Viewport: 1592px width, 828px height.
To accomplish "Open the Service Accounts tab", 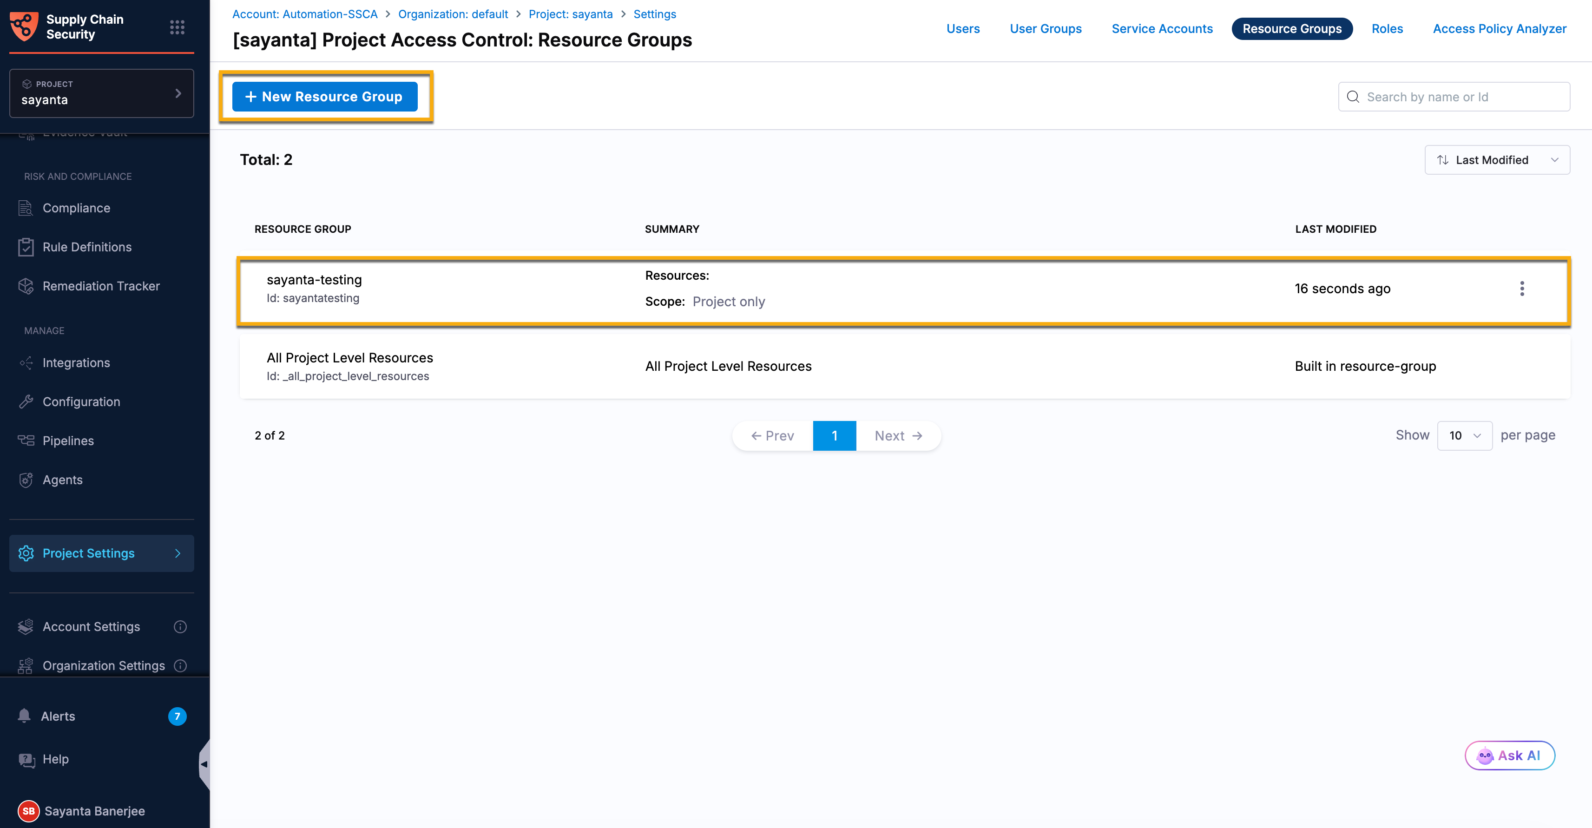I will [1162, 28].
